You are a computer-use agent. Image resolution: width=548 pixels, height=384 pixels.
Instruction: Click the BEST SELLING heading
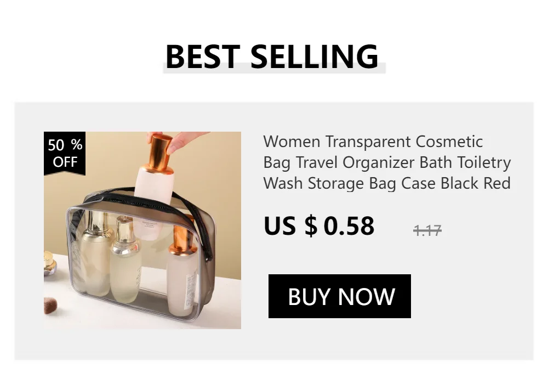point(272,57)
